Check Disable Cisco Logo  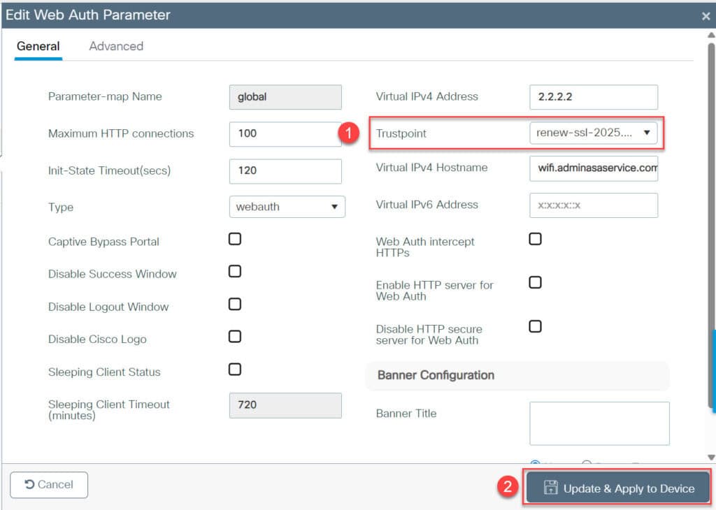point(235,336)
